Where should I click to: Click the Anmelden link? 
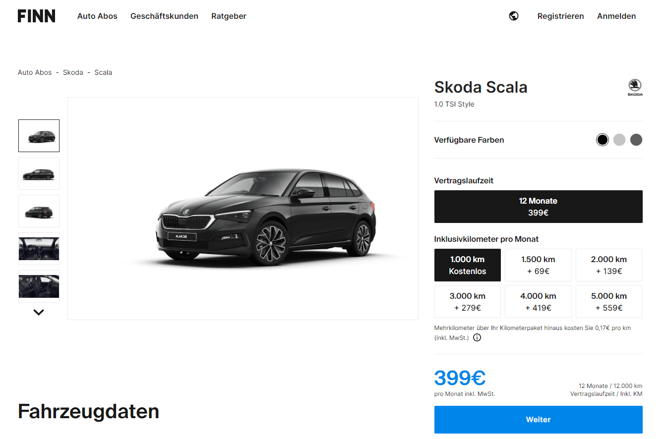(x=616, y=16)
